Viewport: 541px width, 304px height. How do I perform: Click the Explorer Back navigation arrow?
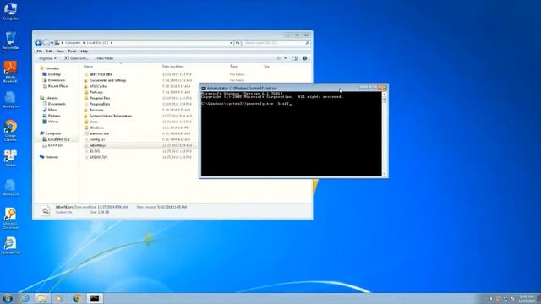coord(38,43)
